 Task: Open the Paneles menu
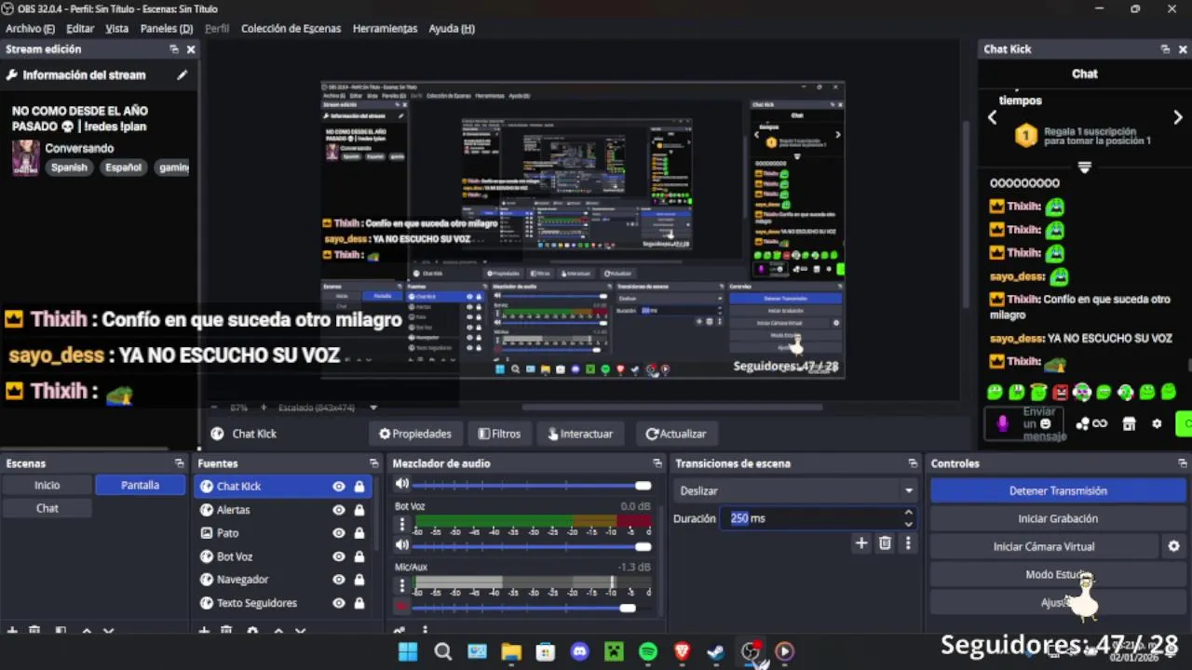167,29
